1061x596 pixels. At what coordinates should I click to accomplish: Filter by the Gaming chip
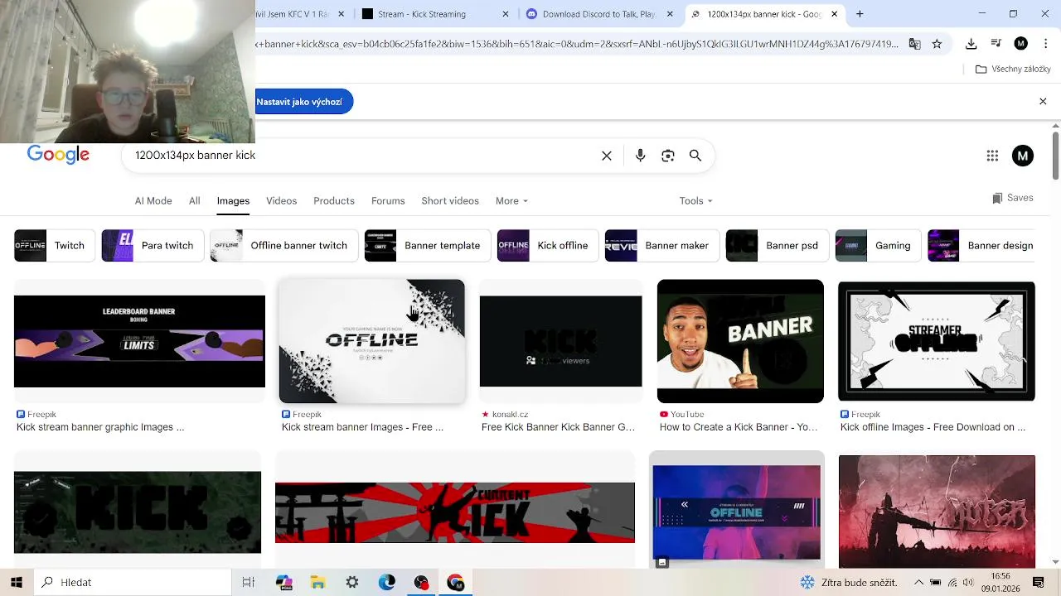(x=878, y=245)
